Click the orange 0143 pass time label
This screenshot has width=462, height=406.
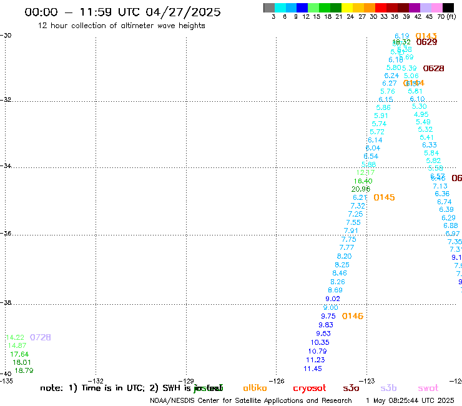pyautogui.click(x=426, y=36)
